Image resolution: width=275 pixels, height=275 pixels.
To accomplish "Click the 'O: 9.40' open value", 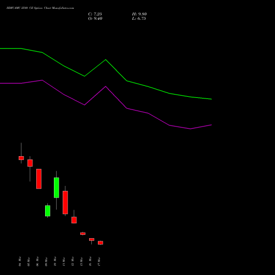I will (x=95, y=19).
